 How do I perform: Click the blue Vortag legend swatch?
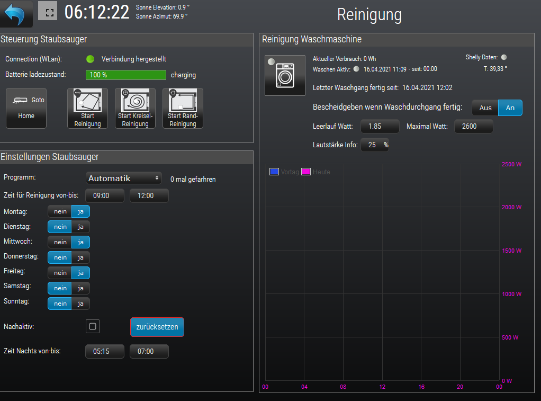click(x=274, y=172)
